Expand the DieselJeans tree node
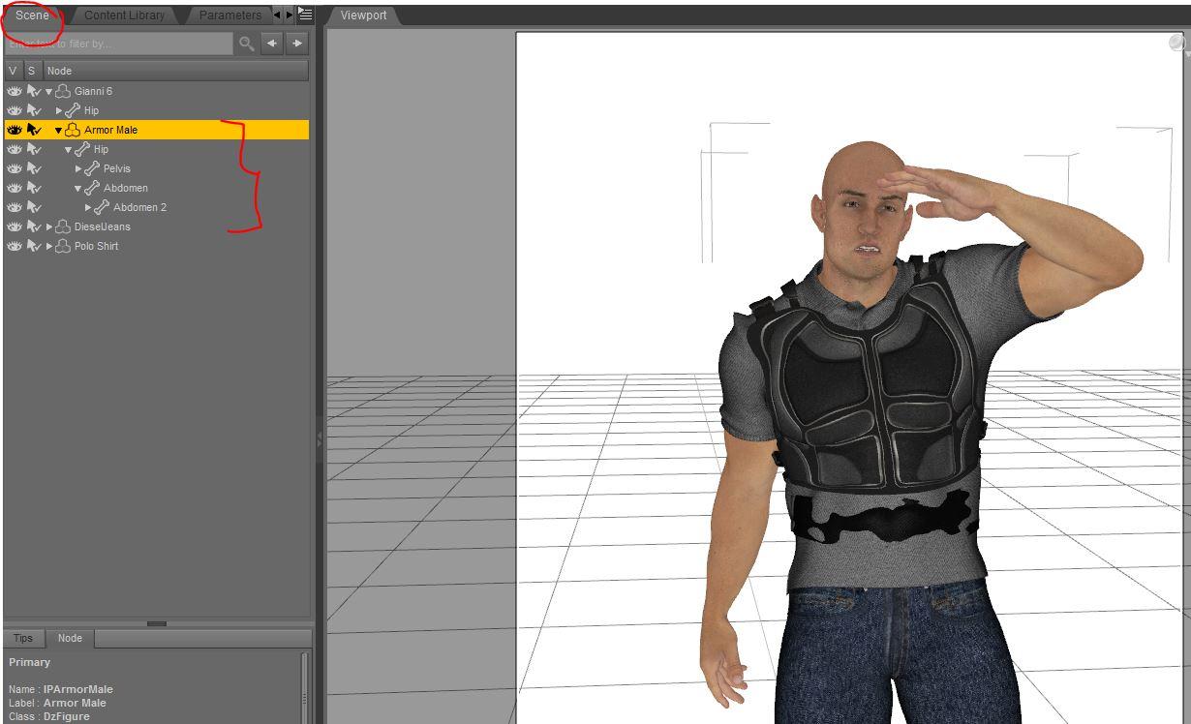 49,226
